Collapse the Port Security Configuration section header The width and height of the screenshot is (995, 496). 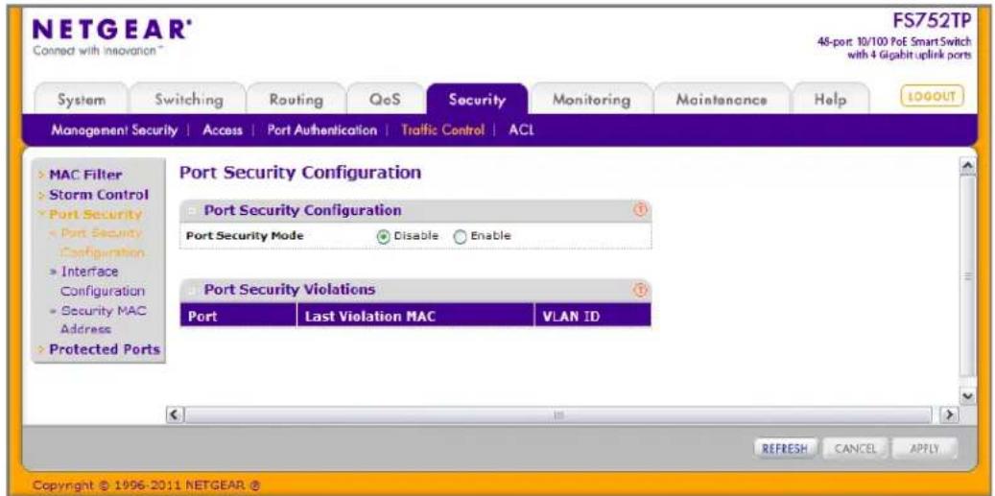pyautogui.click(x=194, y=210)
